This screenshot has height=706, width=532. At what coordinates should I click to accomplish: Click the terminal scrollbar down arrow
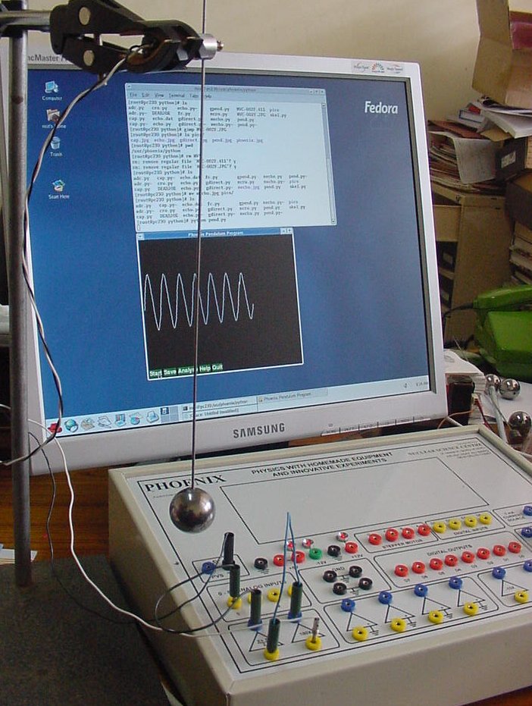point(333,221)
